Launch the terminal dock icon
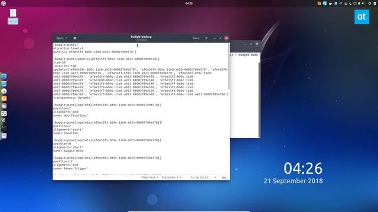 (x=4, y=128)
